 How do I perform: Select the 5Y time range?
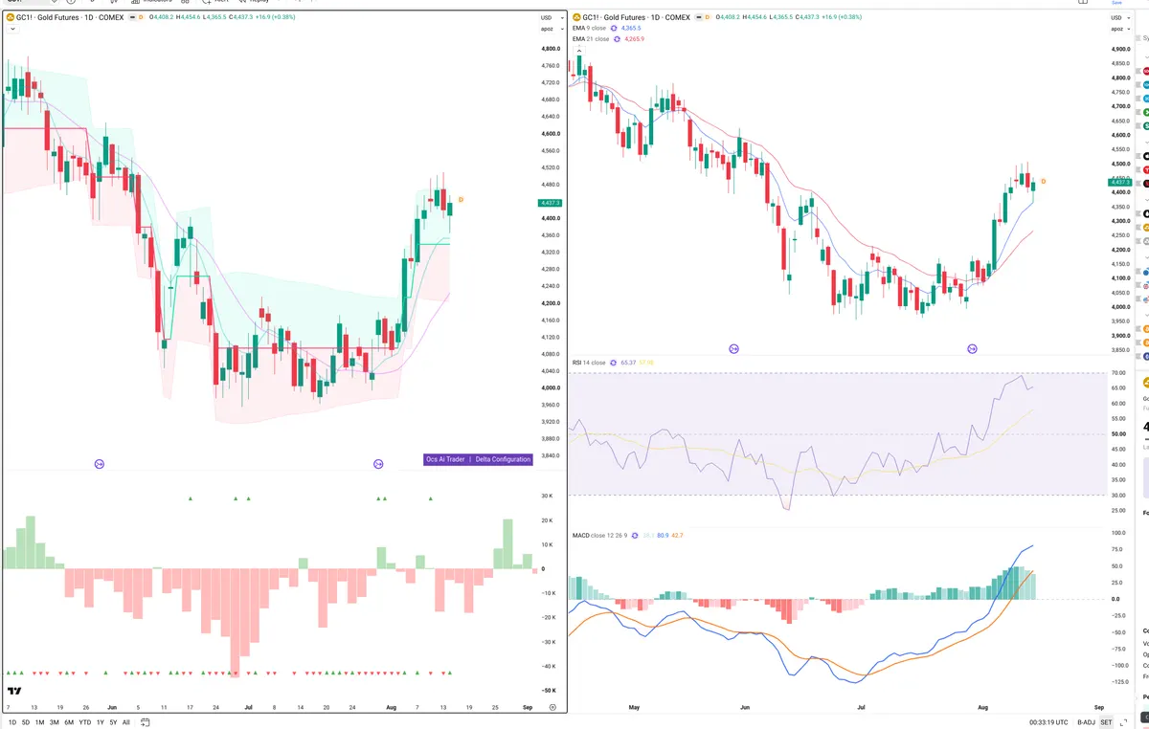click(113, 722)
